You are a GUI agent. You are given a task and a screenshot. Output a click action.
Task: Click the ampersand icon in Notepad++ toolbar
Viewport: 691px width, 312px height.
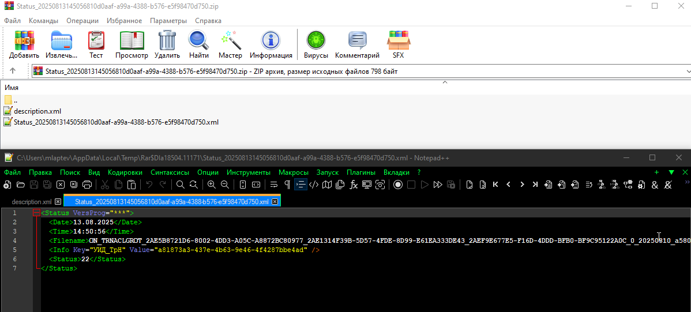coord(655,185)
